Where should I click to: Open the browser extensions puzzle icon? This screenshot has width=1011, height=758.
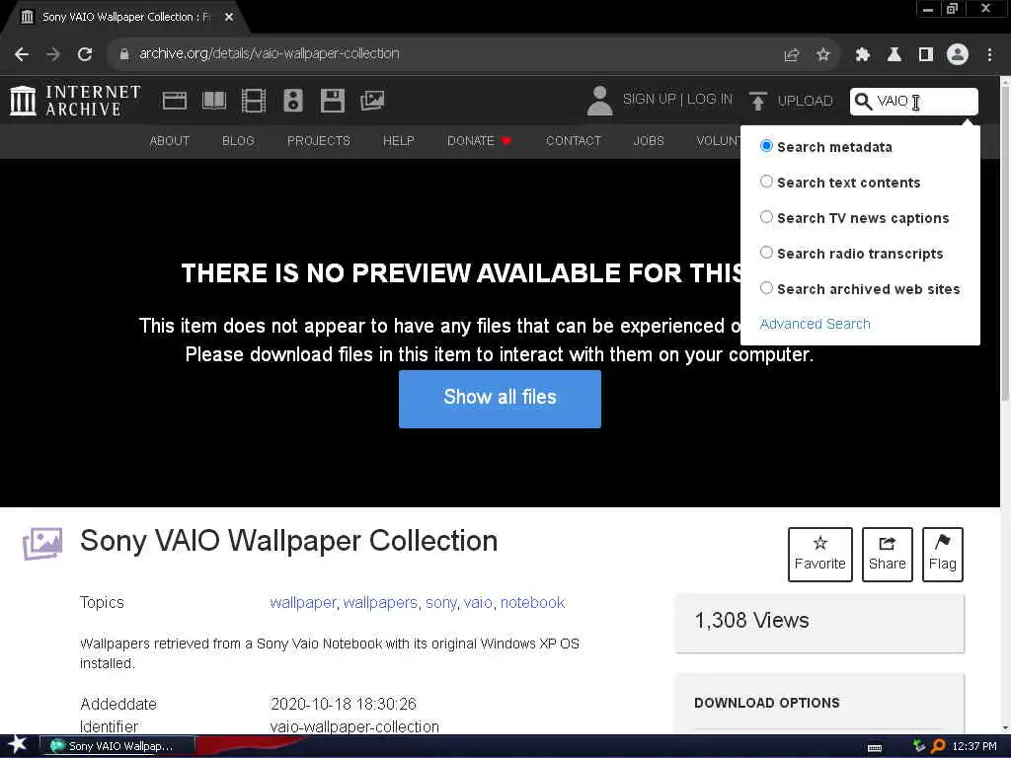862,55
